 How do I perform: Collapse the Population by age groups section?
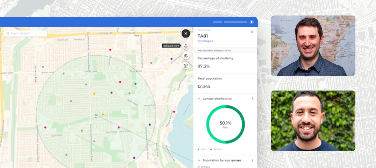199,160
